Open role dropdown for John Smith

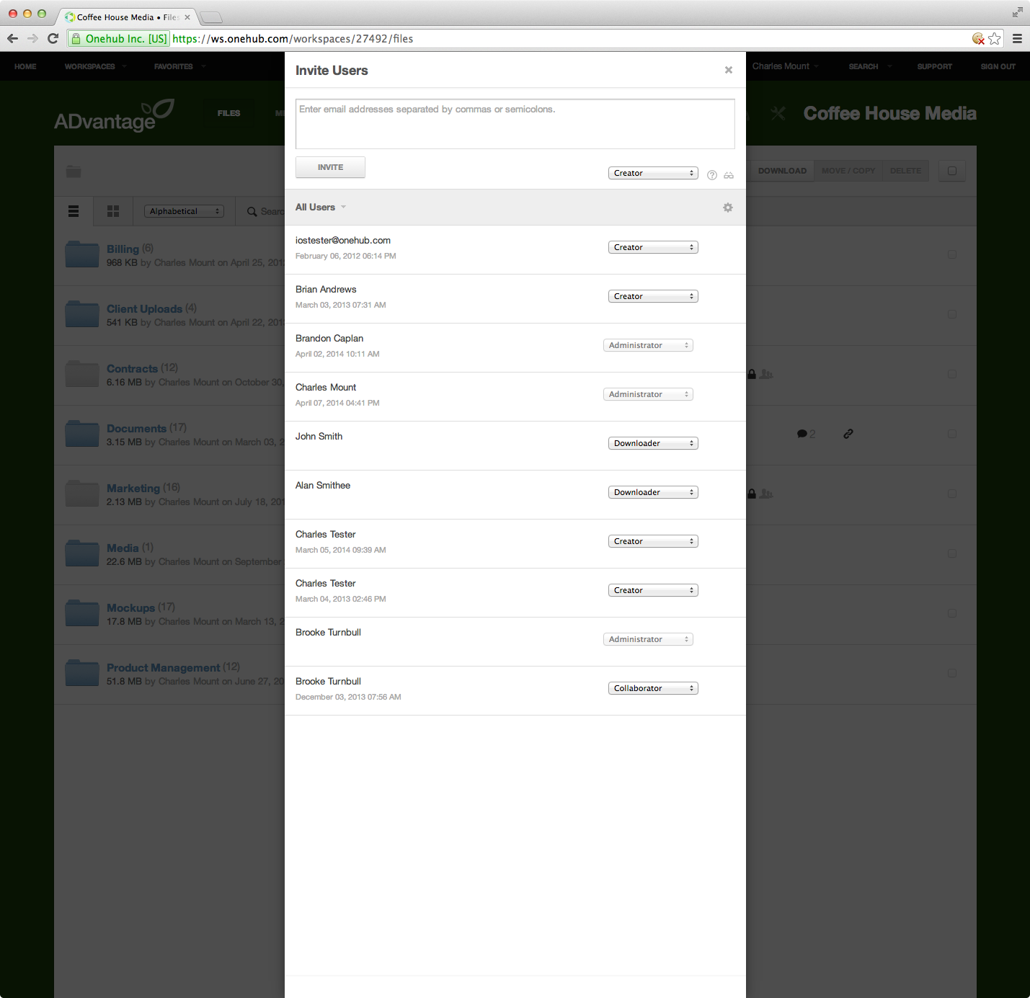653,443
